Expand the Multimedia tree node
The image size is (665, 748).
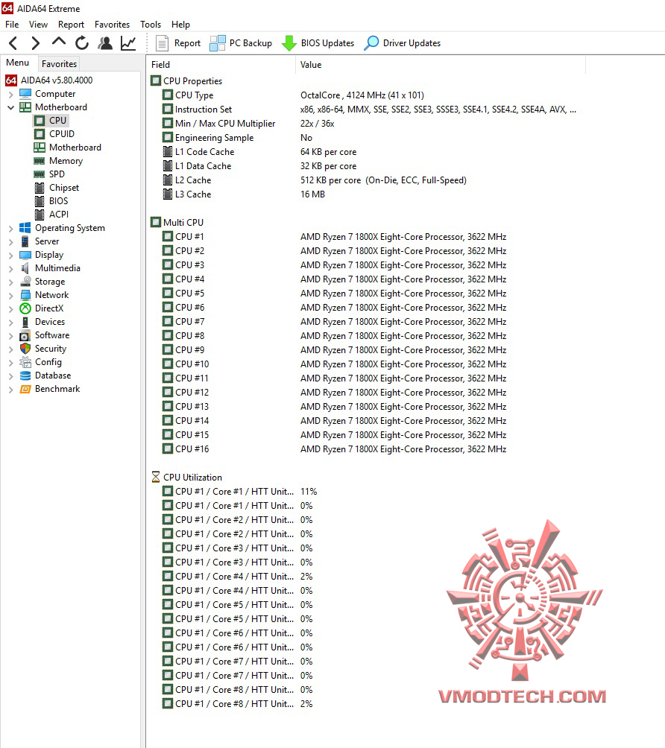click(x=10, y=268)
